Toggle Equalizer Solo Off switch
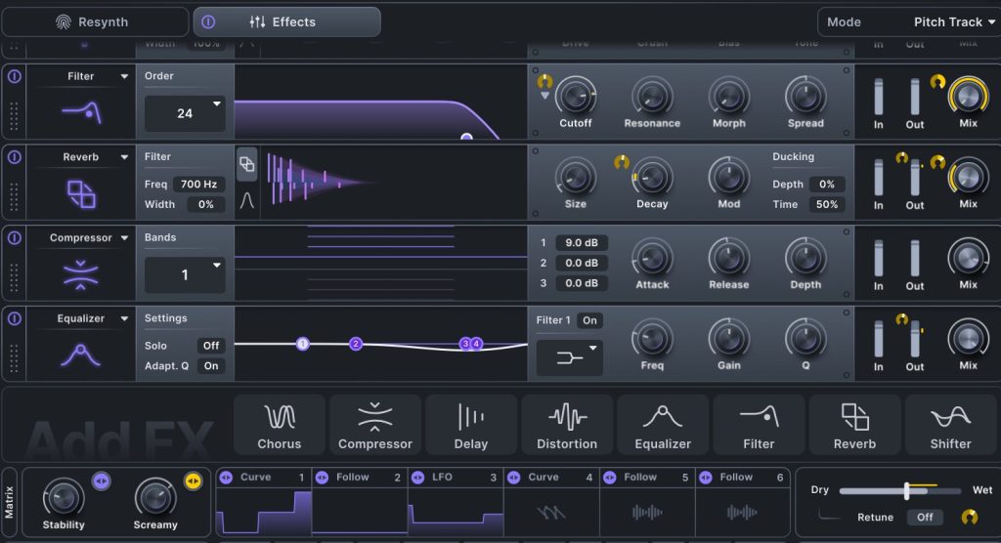 (x=210, y=346)
